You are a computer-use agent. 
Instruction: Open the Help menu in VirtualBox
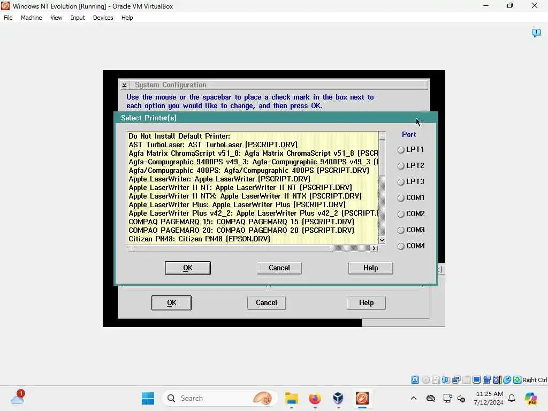click(x=127, y=18)
